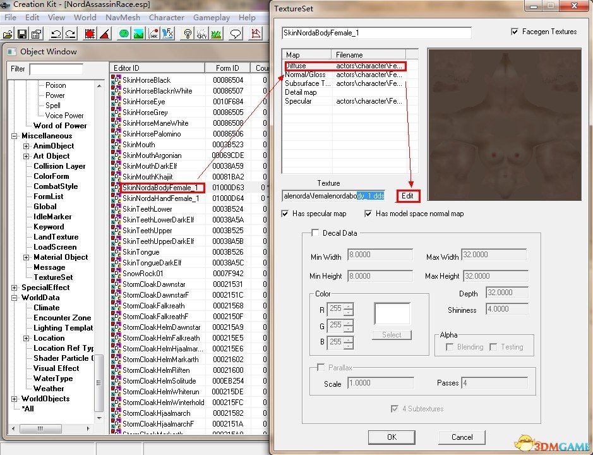Expand the Location tree node
593x455 pixels.
[x=26, y=338]
